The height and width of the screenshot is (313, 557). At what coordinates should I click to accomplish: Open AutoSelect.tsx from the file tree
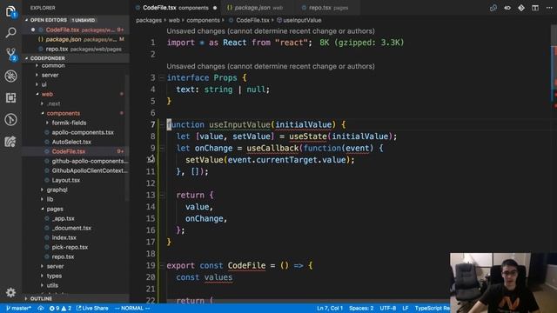click(x=71, y=142)
